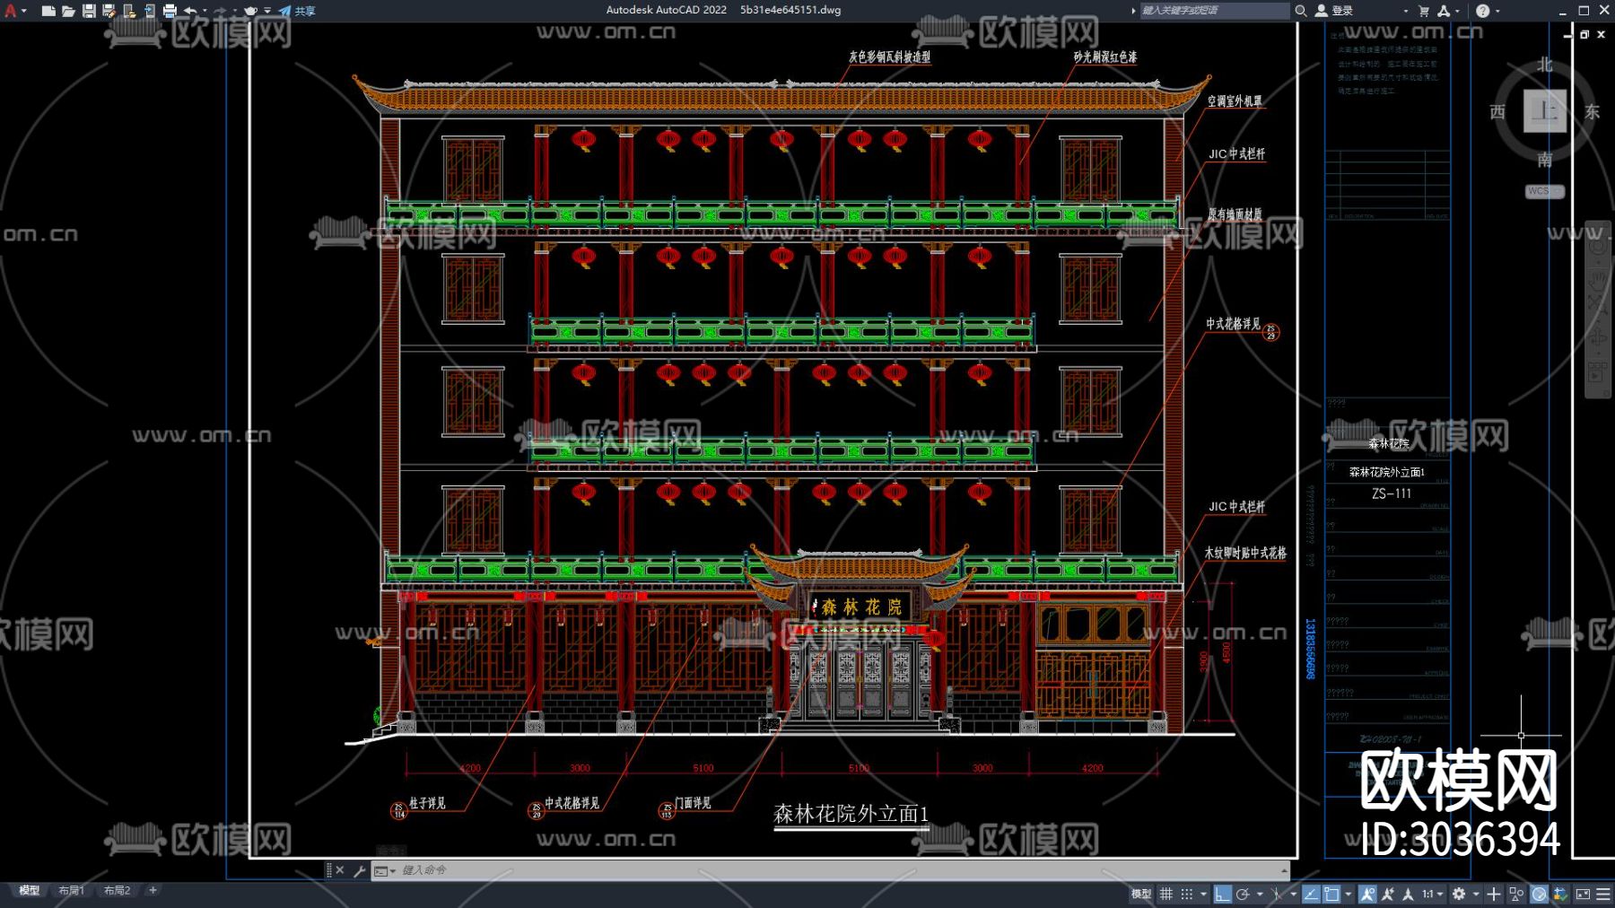Toggle isometric drafting

(x=1276, y=894)
